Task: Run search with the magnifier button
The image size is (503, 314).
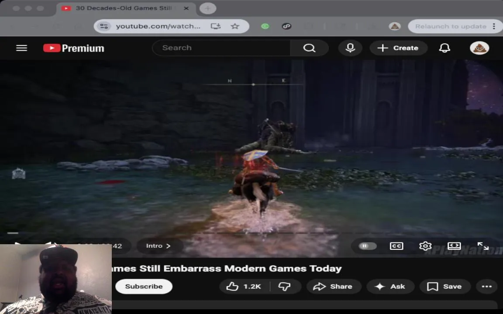Action: pos(309,48)
